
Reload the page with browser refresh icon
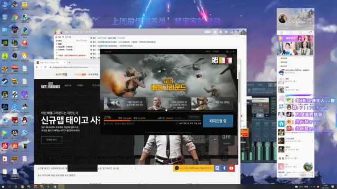45,67
